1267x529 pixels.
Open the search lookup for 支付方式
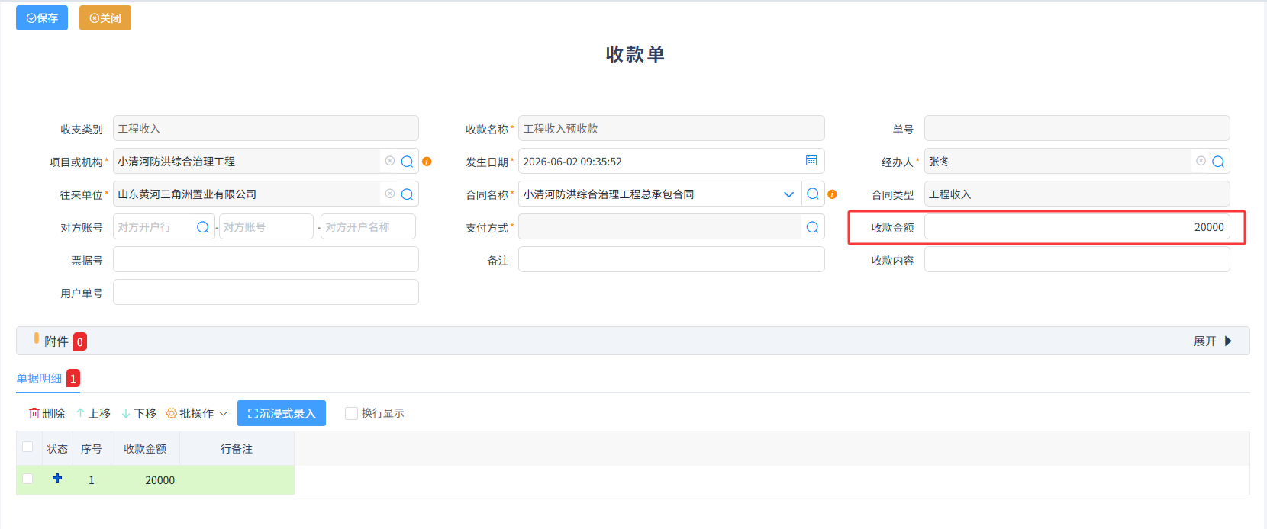(x=813, y=227)
